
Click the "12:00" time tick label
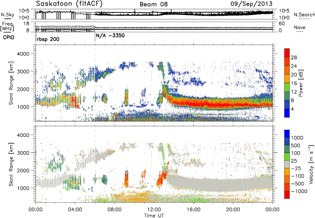point(154,210)
